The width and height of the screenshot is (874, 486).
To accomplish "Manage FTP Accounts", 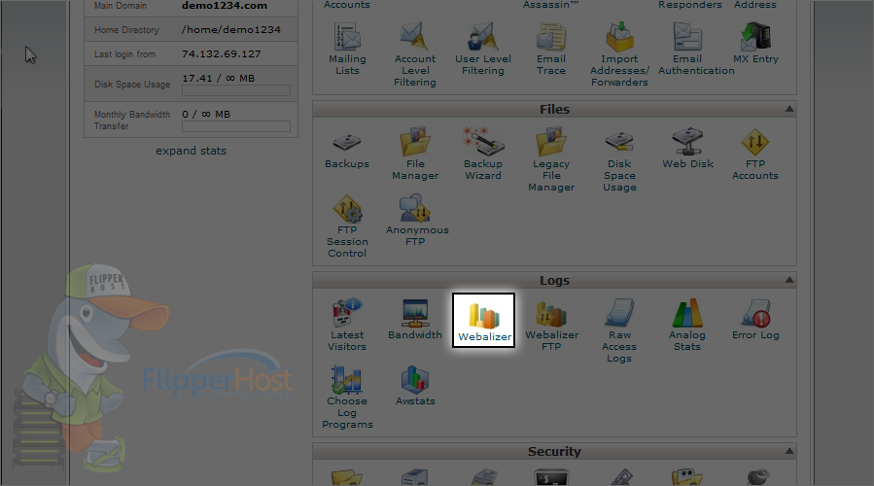I will tap(755, 154).
